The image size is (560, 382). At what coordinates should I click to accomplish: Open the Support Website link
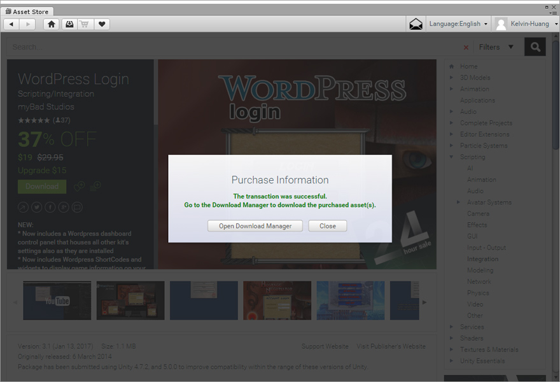[x=325, y=346]
